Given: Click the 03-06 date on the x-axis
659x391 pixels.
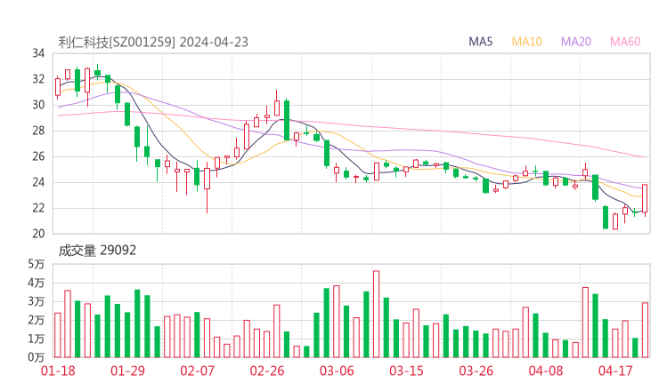Looking at the screenshot, I should pos(337,371).
